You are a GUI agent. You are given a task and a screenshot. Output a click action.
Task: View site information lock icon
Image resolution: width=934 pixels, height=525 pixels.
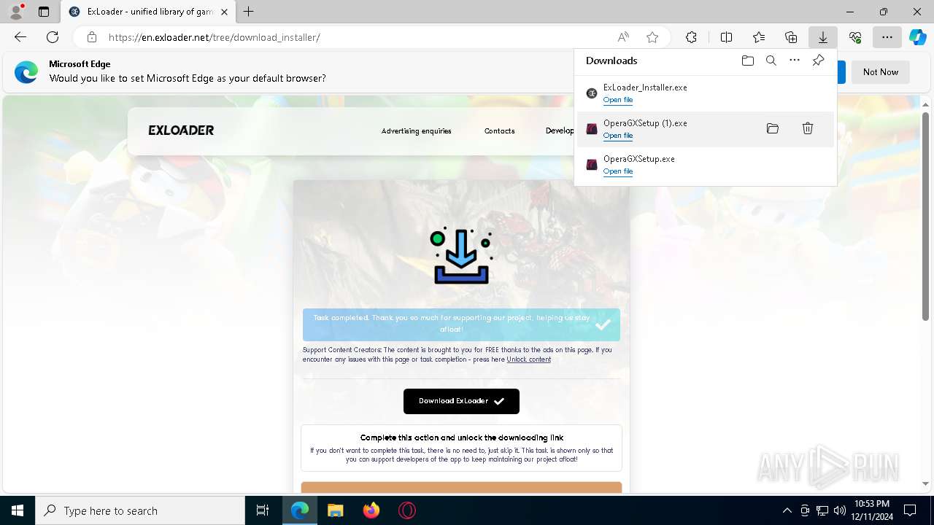point(91,37)
